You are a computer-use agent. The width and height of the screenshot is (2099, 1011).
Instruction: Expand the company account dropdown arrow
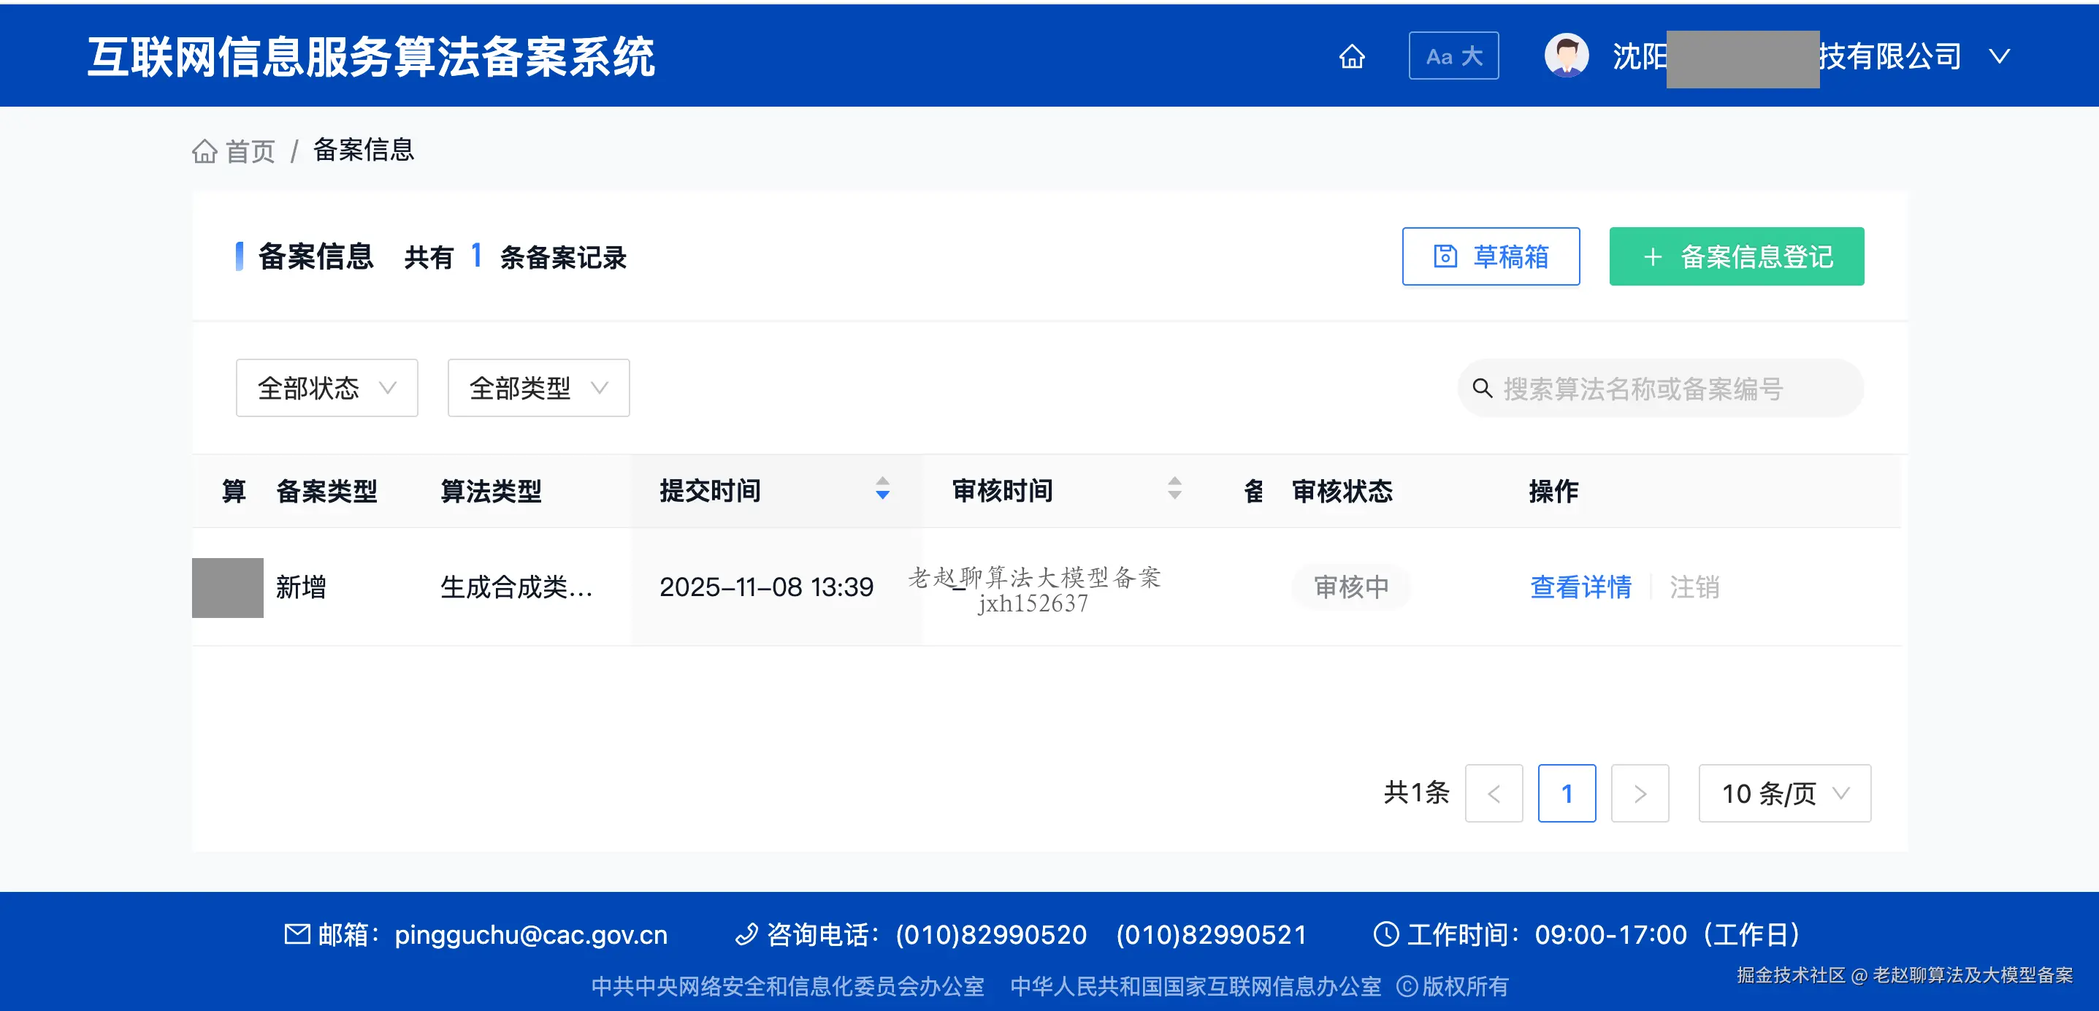pos(1999,56)
